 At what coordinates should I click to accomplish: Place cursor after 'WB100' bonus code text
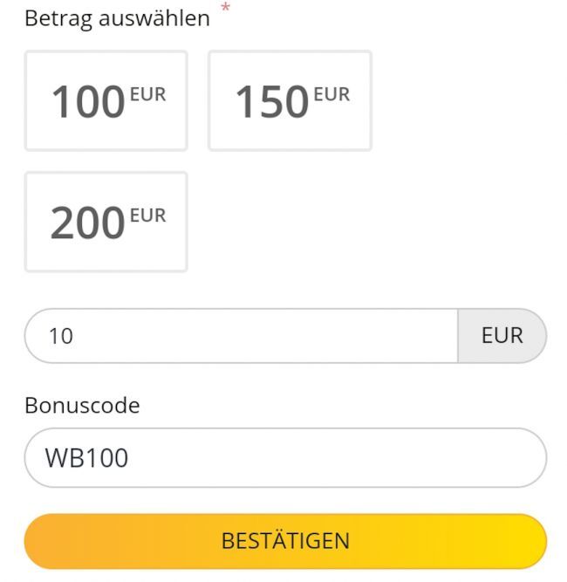(x=130, y=457)
